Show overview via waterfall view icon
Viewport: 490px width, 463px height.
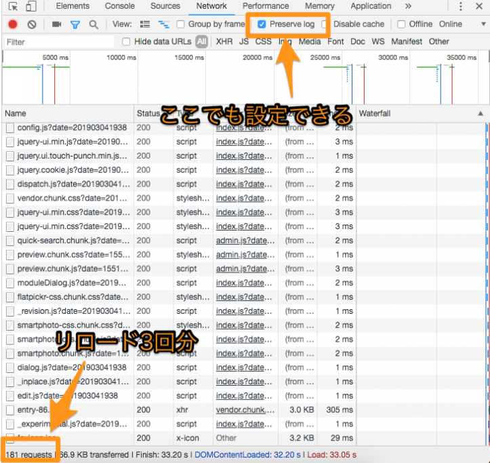(x=163, y=24)
